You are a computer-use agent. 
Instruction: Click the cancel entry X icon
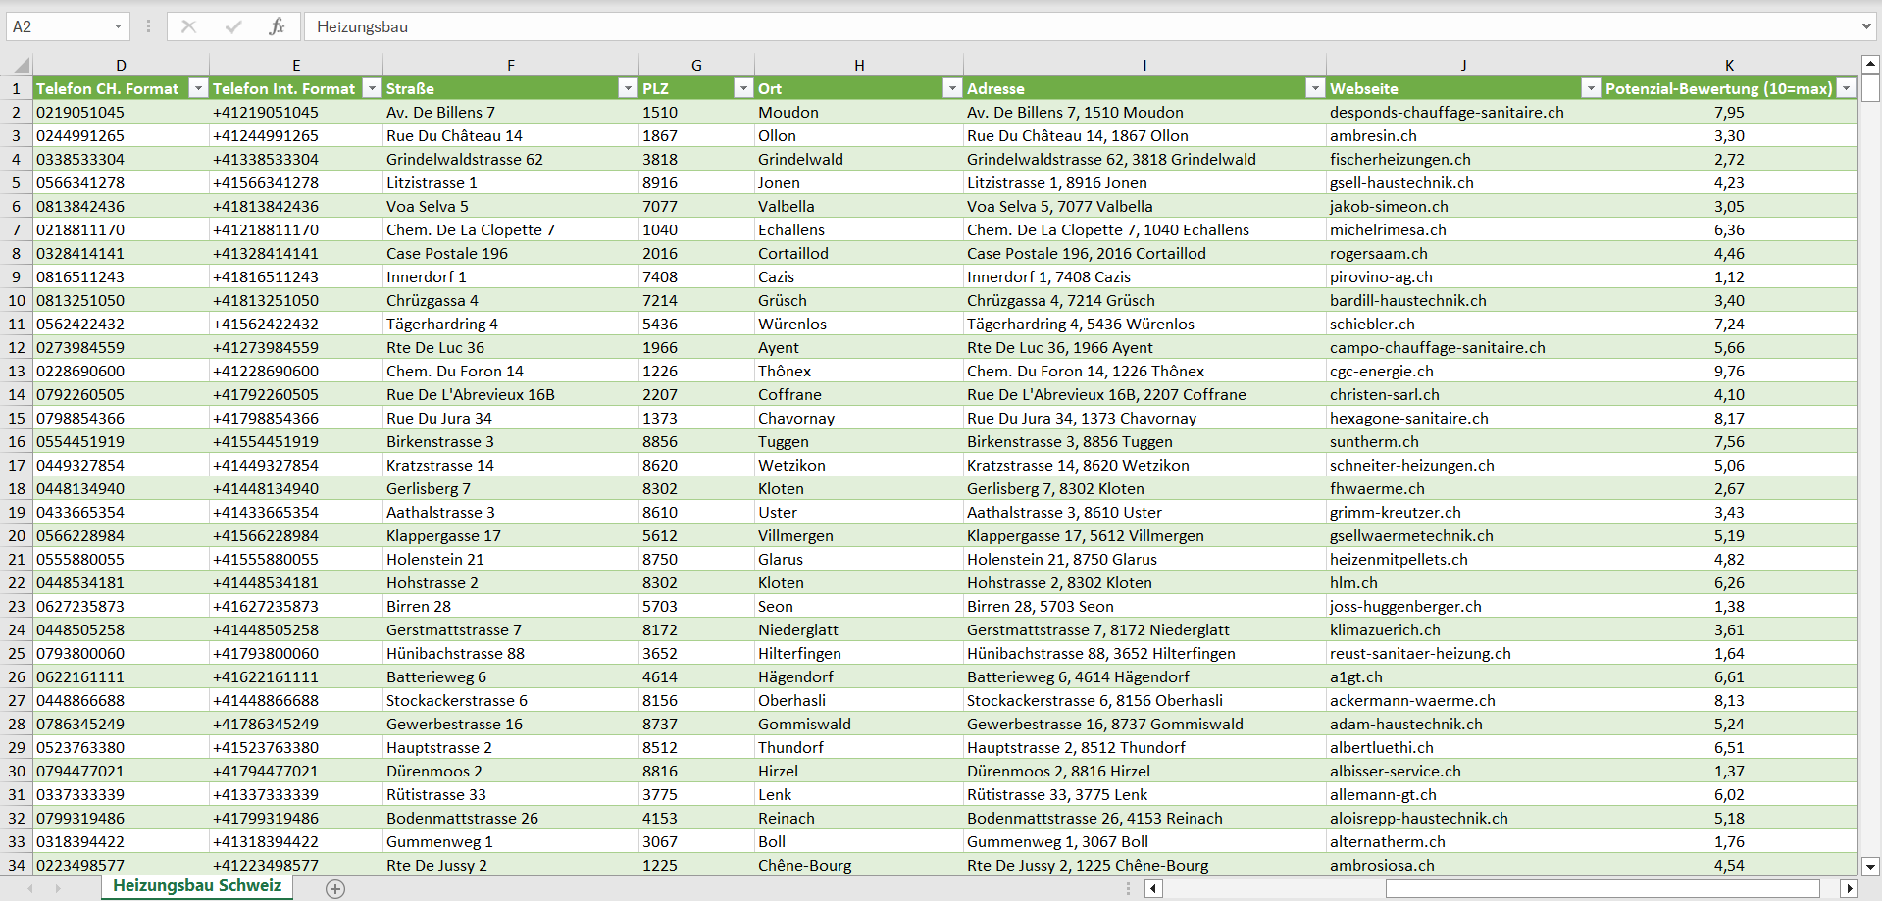pyautogui.click(x=188, y=26)
